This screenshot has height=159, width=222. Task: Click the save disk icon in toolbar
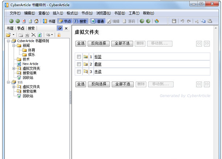point(174,21)
